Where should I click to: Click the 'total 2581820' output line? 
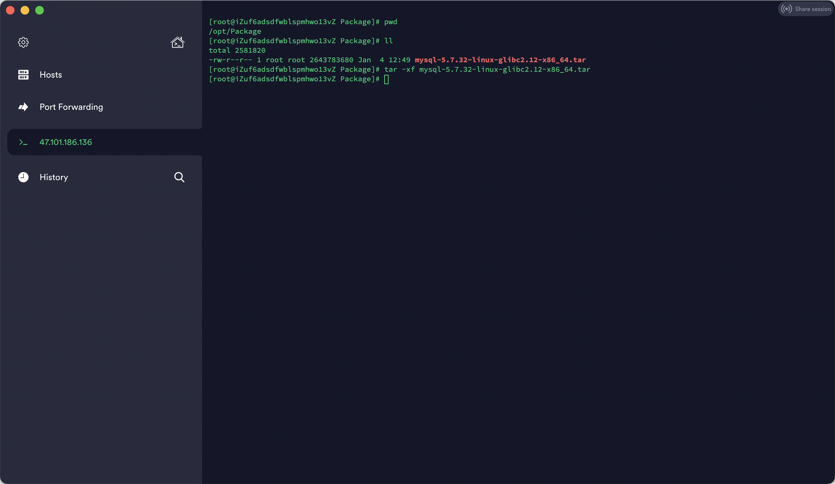(237, 50)
